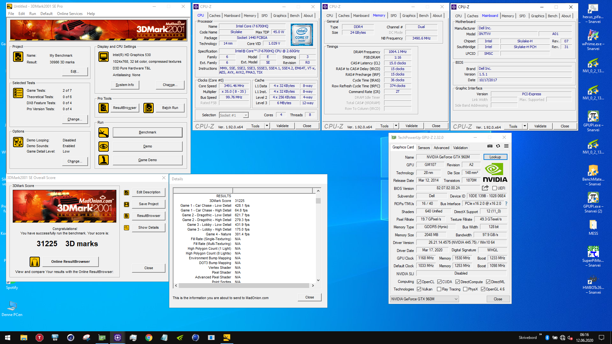This screenshot has width=612, height=344.
Task: Open the GPU-Z hamburger menu
Action: tap(506, 146)
